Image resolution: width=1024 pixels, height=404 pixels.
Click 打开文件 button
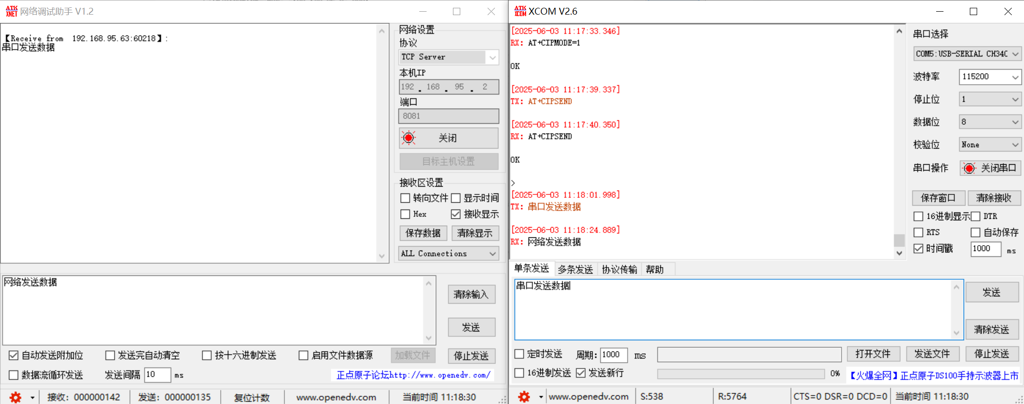click(x=873, y=354)
